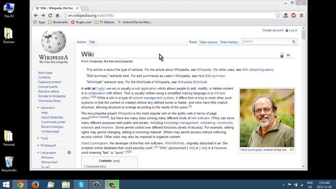The height and width of the screenshot is (189, 336).
Task: Open Chrome from the taskbar
Action: point(20,184)
